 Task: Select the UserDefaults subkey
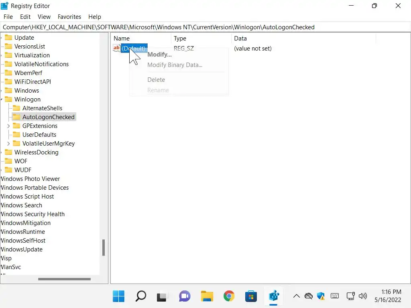pyautogui.click(x=39, y=135)
